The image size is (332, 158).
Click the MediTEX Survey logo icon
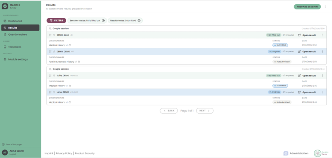coord(5,6)
